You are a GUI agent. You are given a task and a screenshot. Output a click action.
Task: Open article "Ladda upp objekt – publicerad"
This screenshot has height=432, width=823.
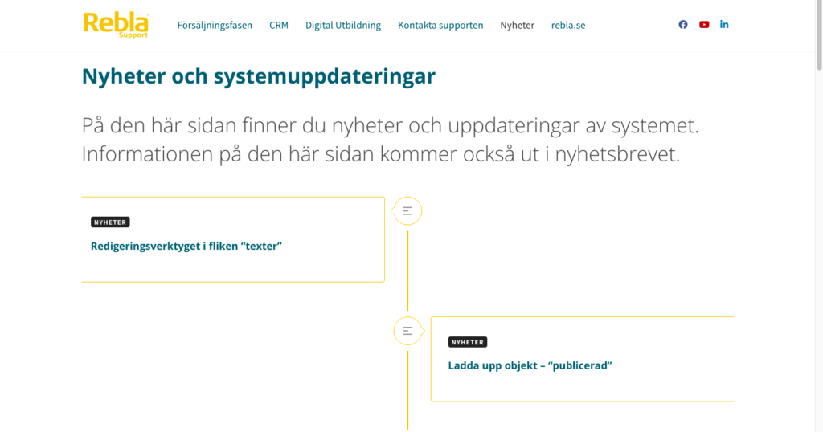tap(530, 365)
